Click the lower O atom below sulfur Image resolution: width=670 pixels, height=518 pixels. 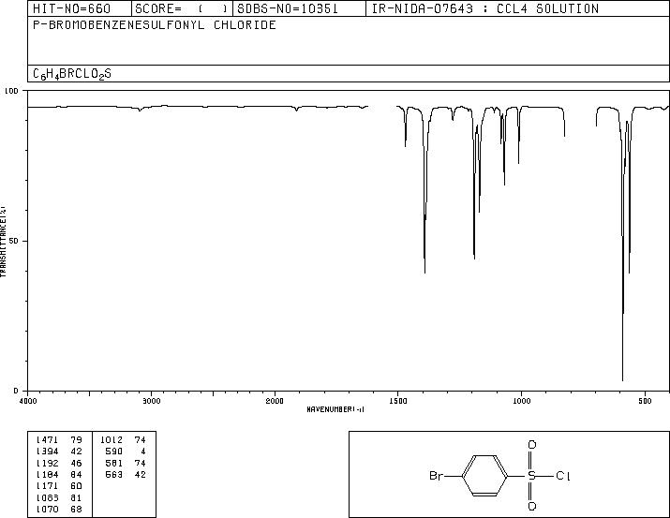coord(532,507)
